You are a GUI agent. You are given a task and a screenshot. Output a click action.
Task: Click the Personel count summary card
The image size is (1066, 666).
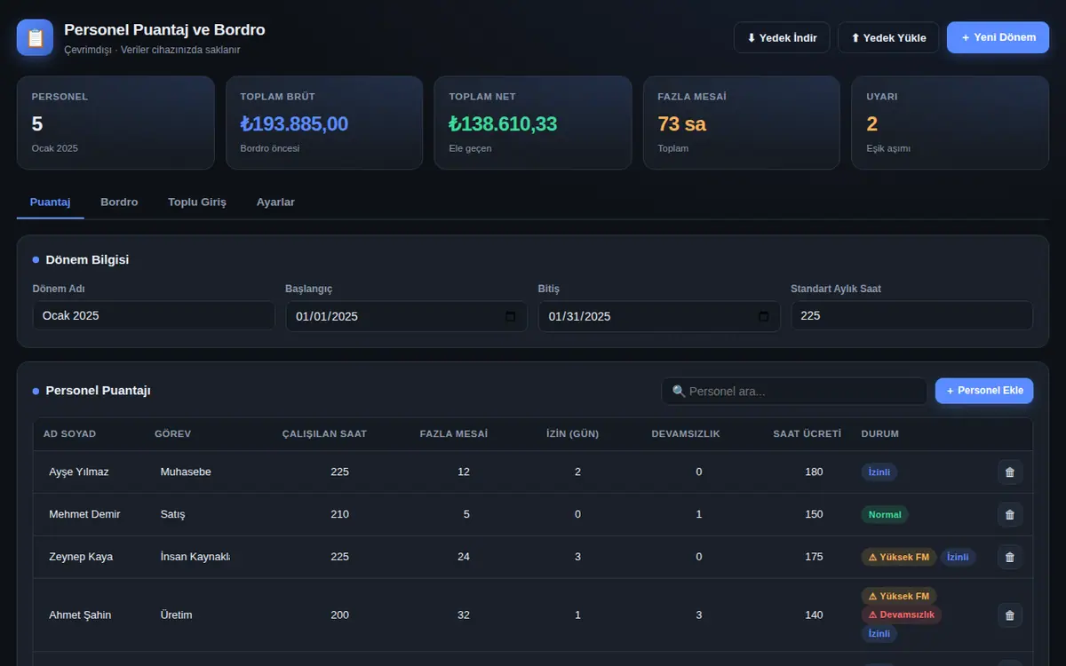(115, 123)
